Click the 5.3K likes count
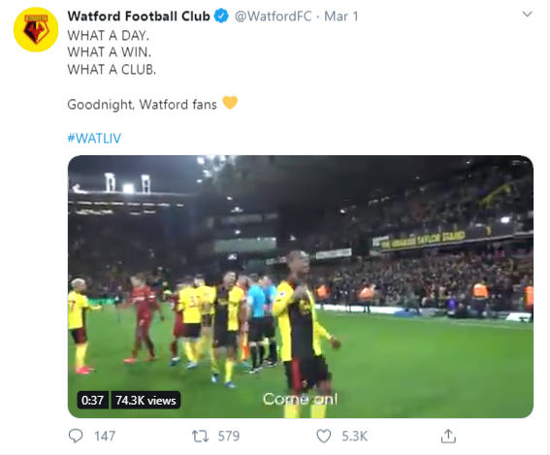Viewport: 550px width, 455px height. tap(355, 436)
